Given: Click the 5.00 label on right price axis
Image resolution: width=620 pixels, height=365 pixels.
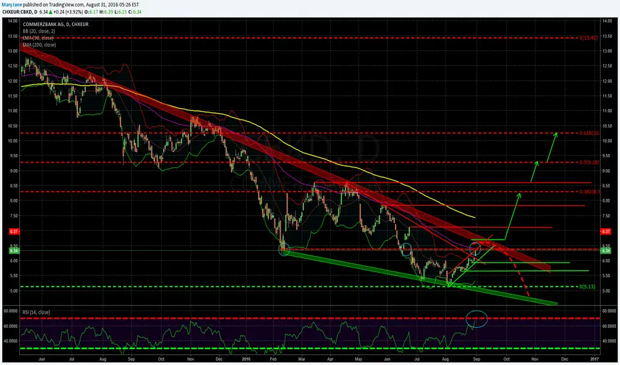Looking at the screenshot, I should 606,291.
